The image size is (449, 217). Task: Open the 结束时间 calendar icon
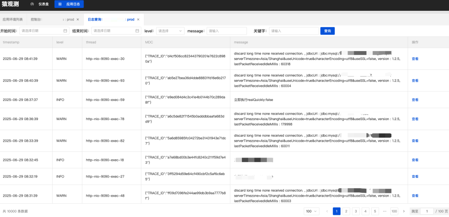click(x=137, y=31)
